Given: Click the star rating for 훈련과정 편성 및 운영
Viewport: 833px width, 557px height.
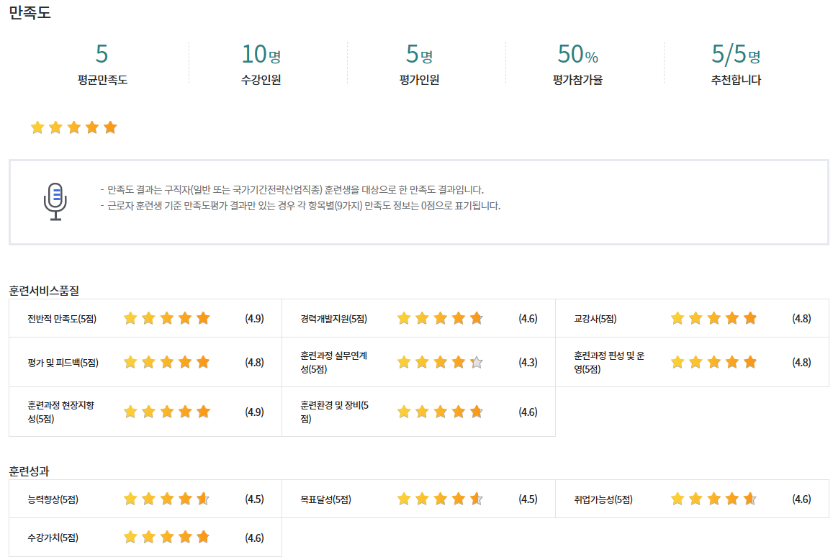Looking at the screenshot, I should (714, 363).
